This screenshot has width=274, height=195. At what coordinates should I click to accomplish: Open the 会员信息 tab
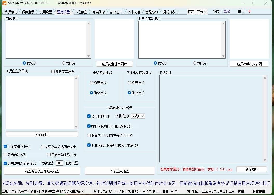11,12
